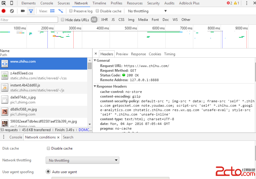Filter requests by Media
256x179 pixels.
(x=143, y=19)
